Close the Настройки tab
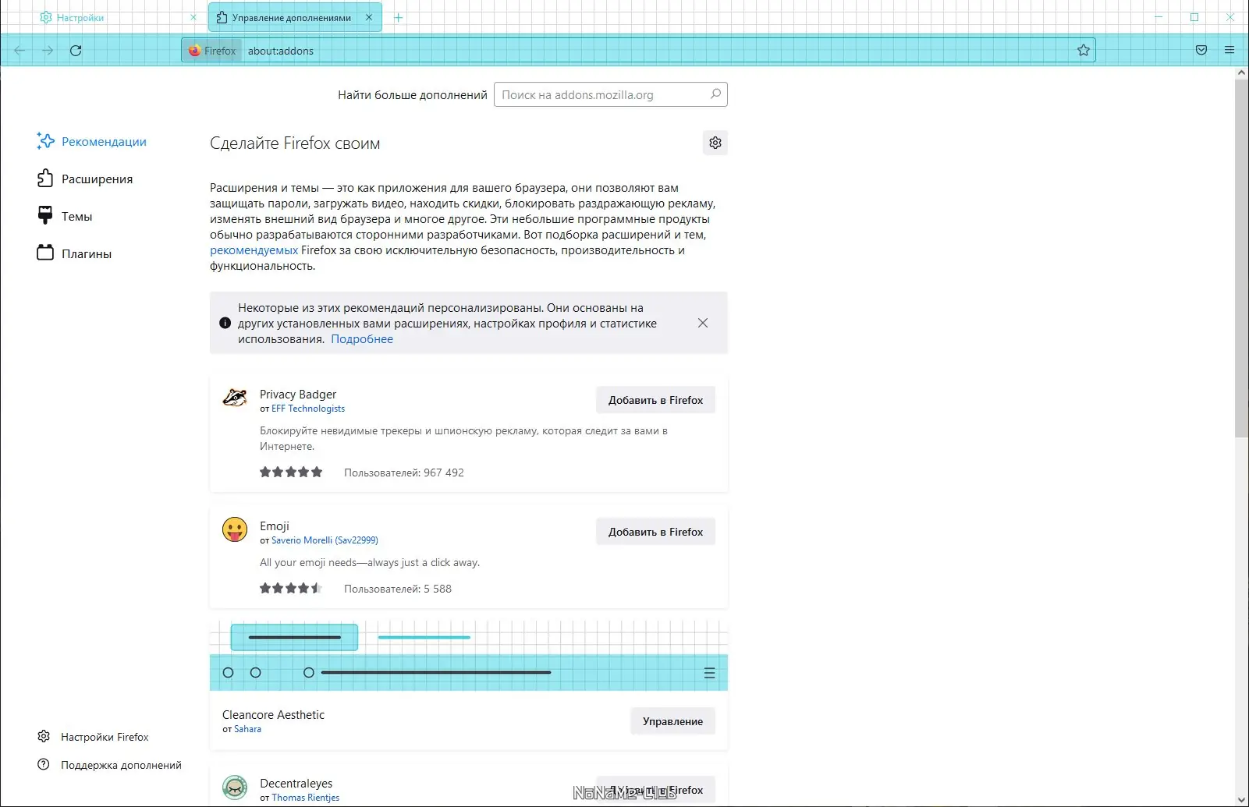 tap(193, 17)
